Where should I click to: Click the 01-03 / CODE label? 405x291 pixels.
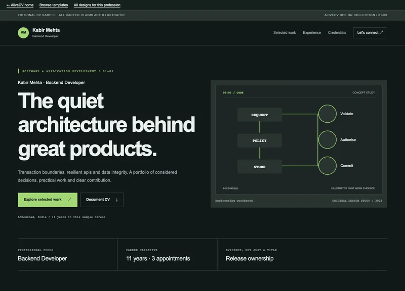click(x=233, y=92)
